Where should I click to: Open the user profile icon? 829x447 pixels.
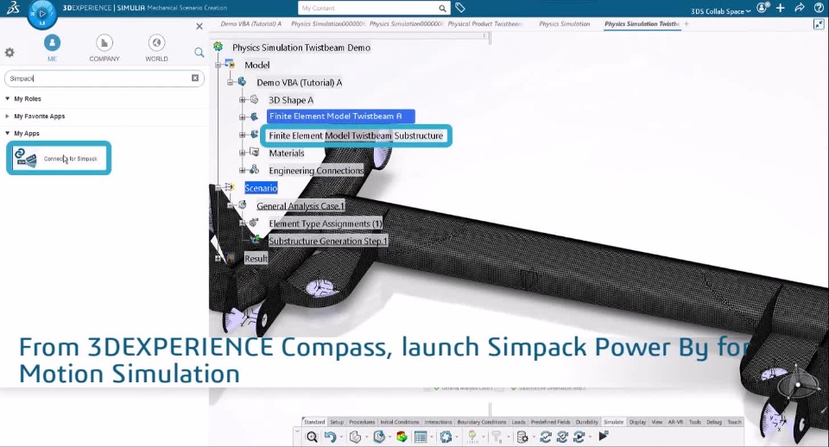pyautogui.click(x=763, y=8)
